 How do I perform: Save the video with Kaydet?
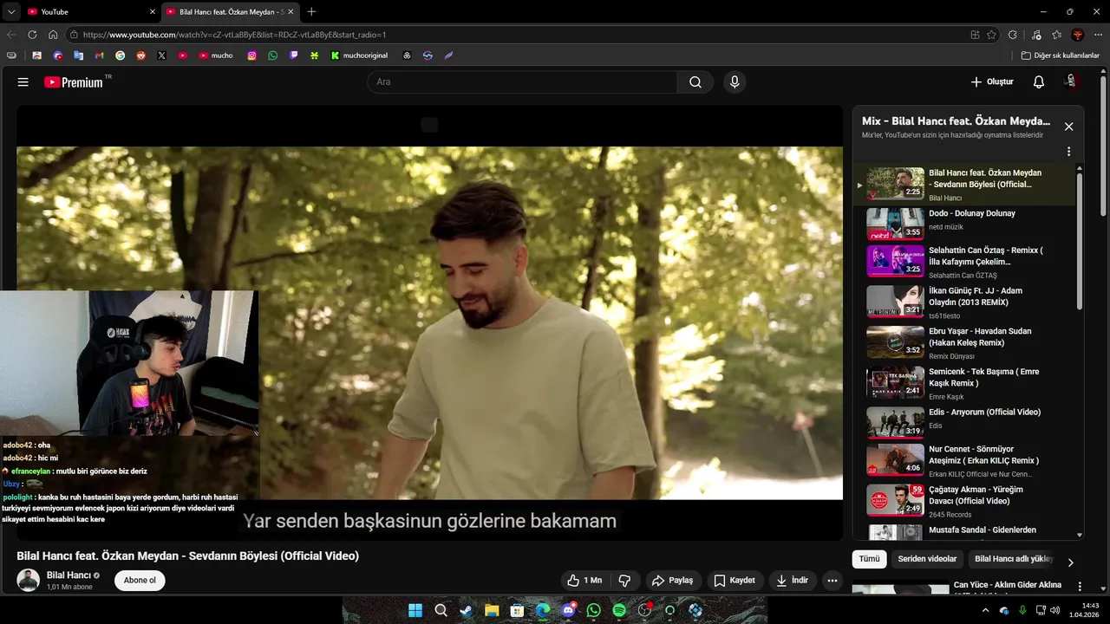click(735, 581)
